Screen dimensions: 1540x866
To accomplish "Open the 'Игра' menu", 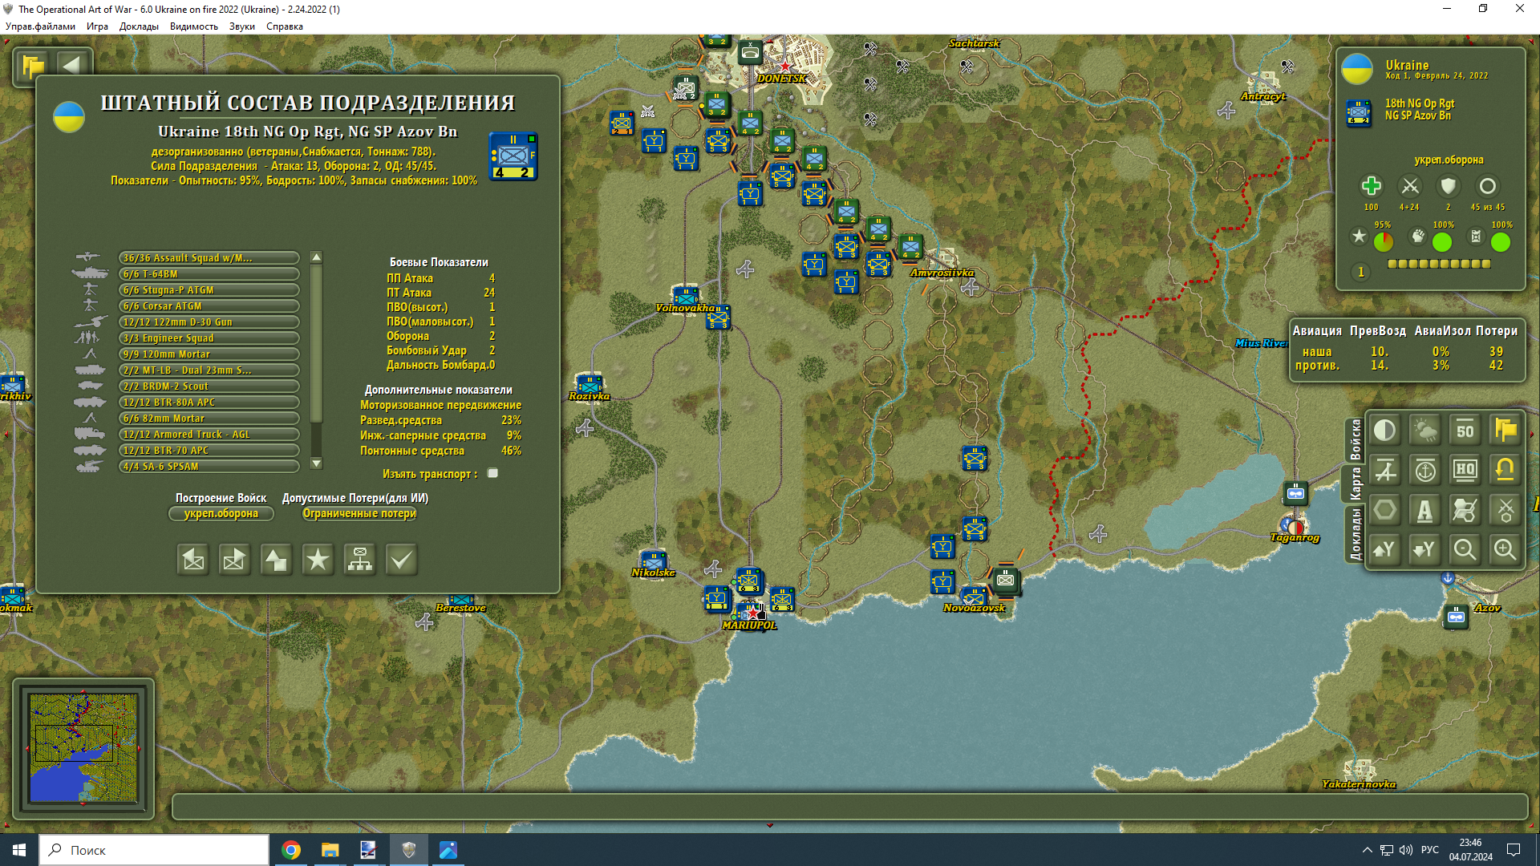I will click(x=98, y=26).
